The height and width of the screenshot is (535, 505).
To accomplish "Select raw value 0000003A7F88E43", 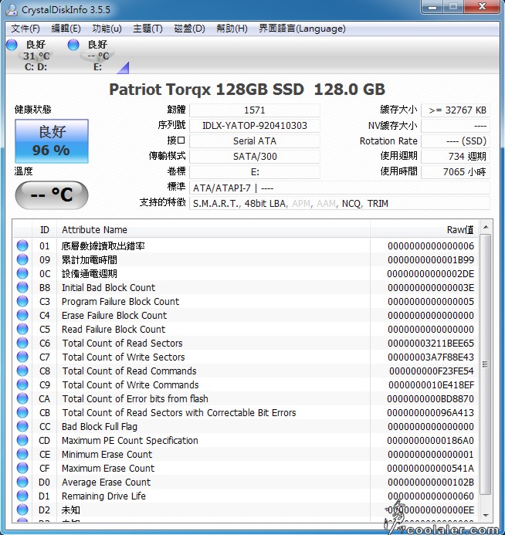I will pos(431,357).
